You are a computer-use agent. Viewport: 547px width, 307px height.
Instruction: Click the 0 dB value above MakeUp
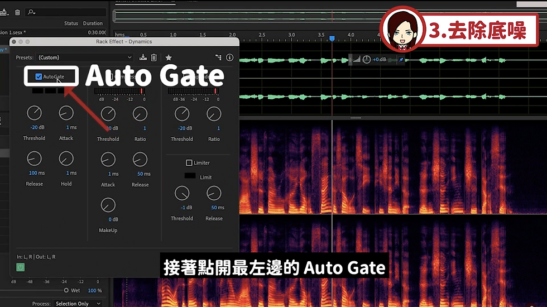(113, 219)
